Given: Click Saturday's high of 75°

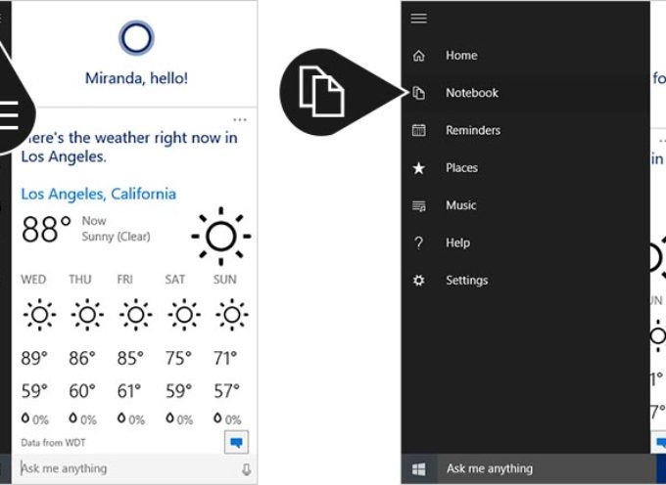Looking at the screenshot, I should coord(178,359).
